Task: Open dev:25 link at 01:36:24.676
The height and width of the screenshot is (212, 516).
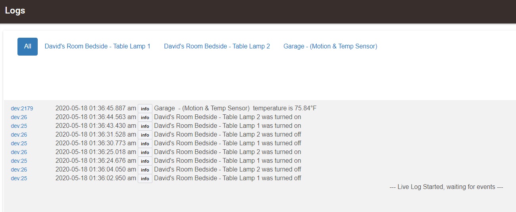Action: (x=19, y=161)
